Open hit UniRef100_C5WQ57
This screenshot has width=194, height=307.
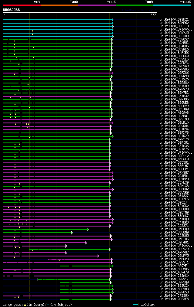coord(174,40)
